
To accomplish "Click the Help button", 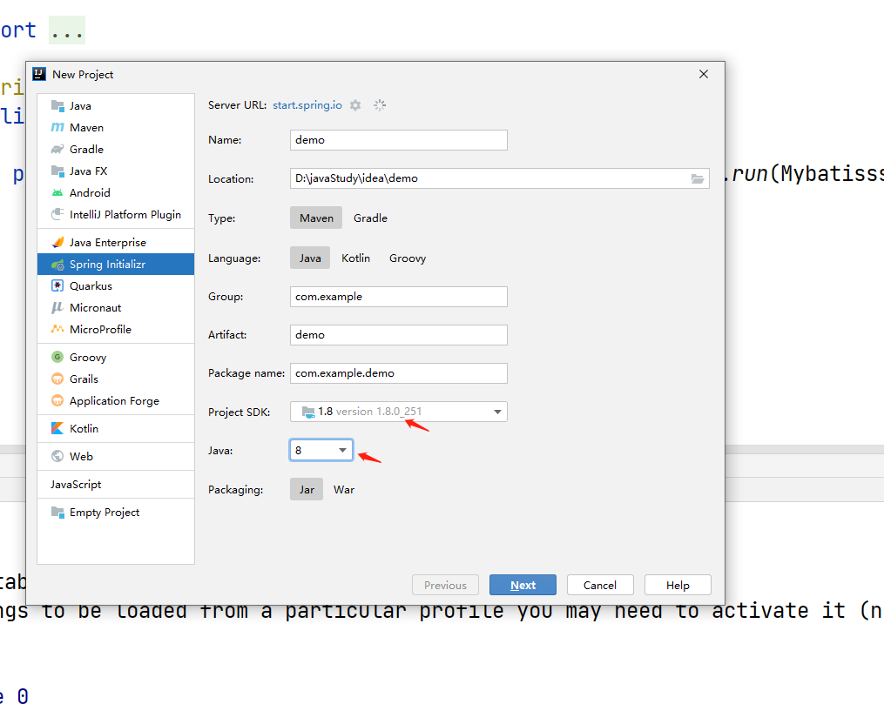I will pos(678,585).
